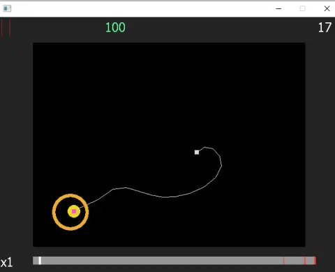Click the first red marker on the timeline
Screen dimensions: 335x272
[x=284, y=260]
